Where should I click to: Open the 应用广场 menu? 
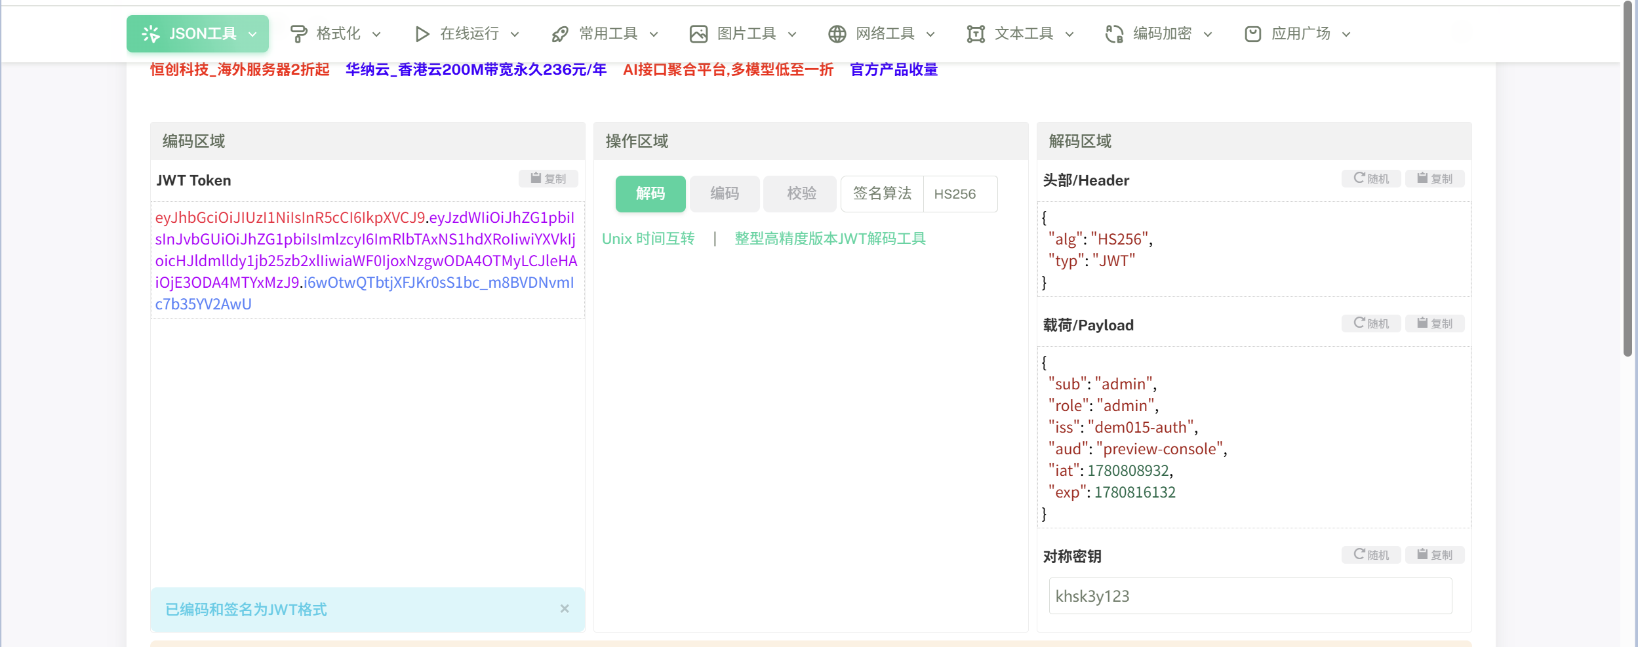tap(1298, 34)
